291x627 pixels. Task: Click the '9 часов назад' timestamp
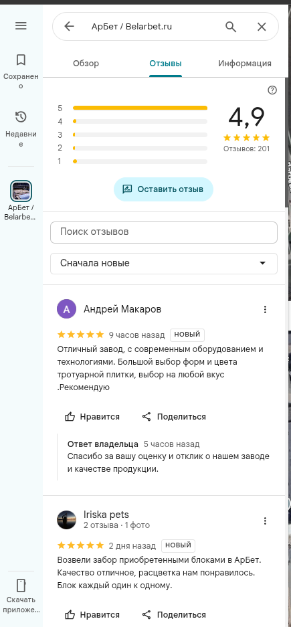(136, 335)
